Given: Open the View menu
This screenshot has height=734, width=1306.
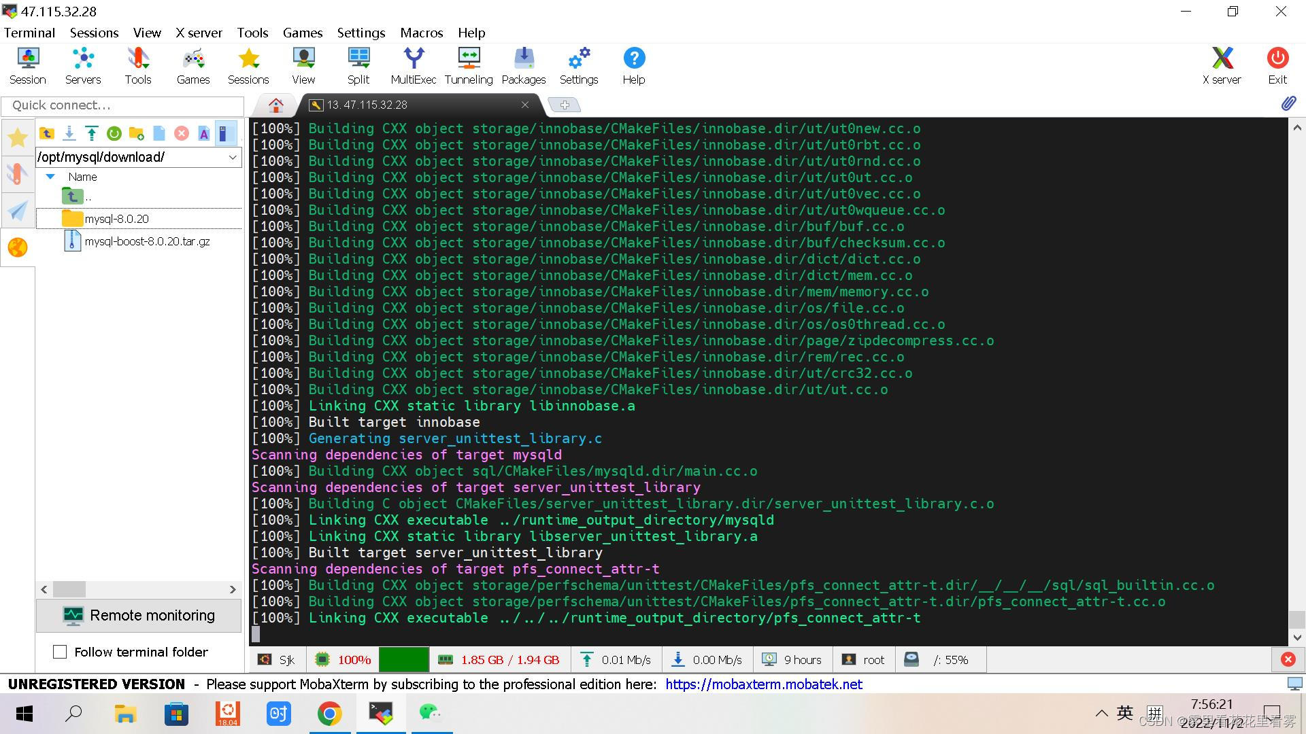Looking at the screenshot, I should [147, 33].
